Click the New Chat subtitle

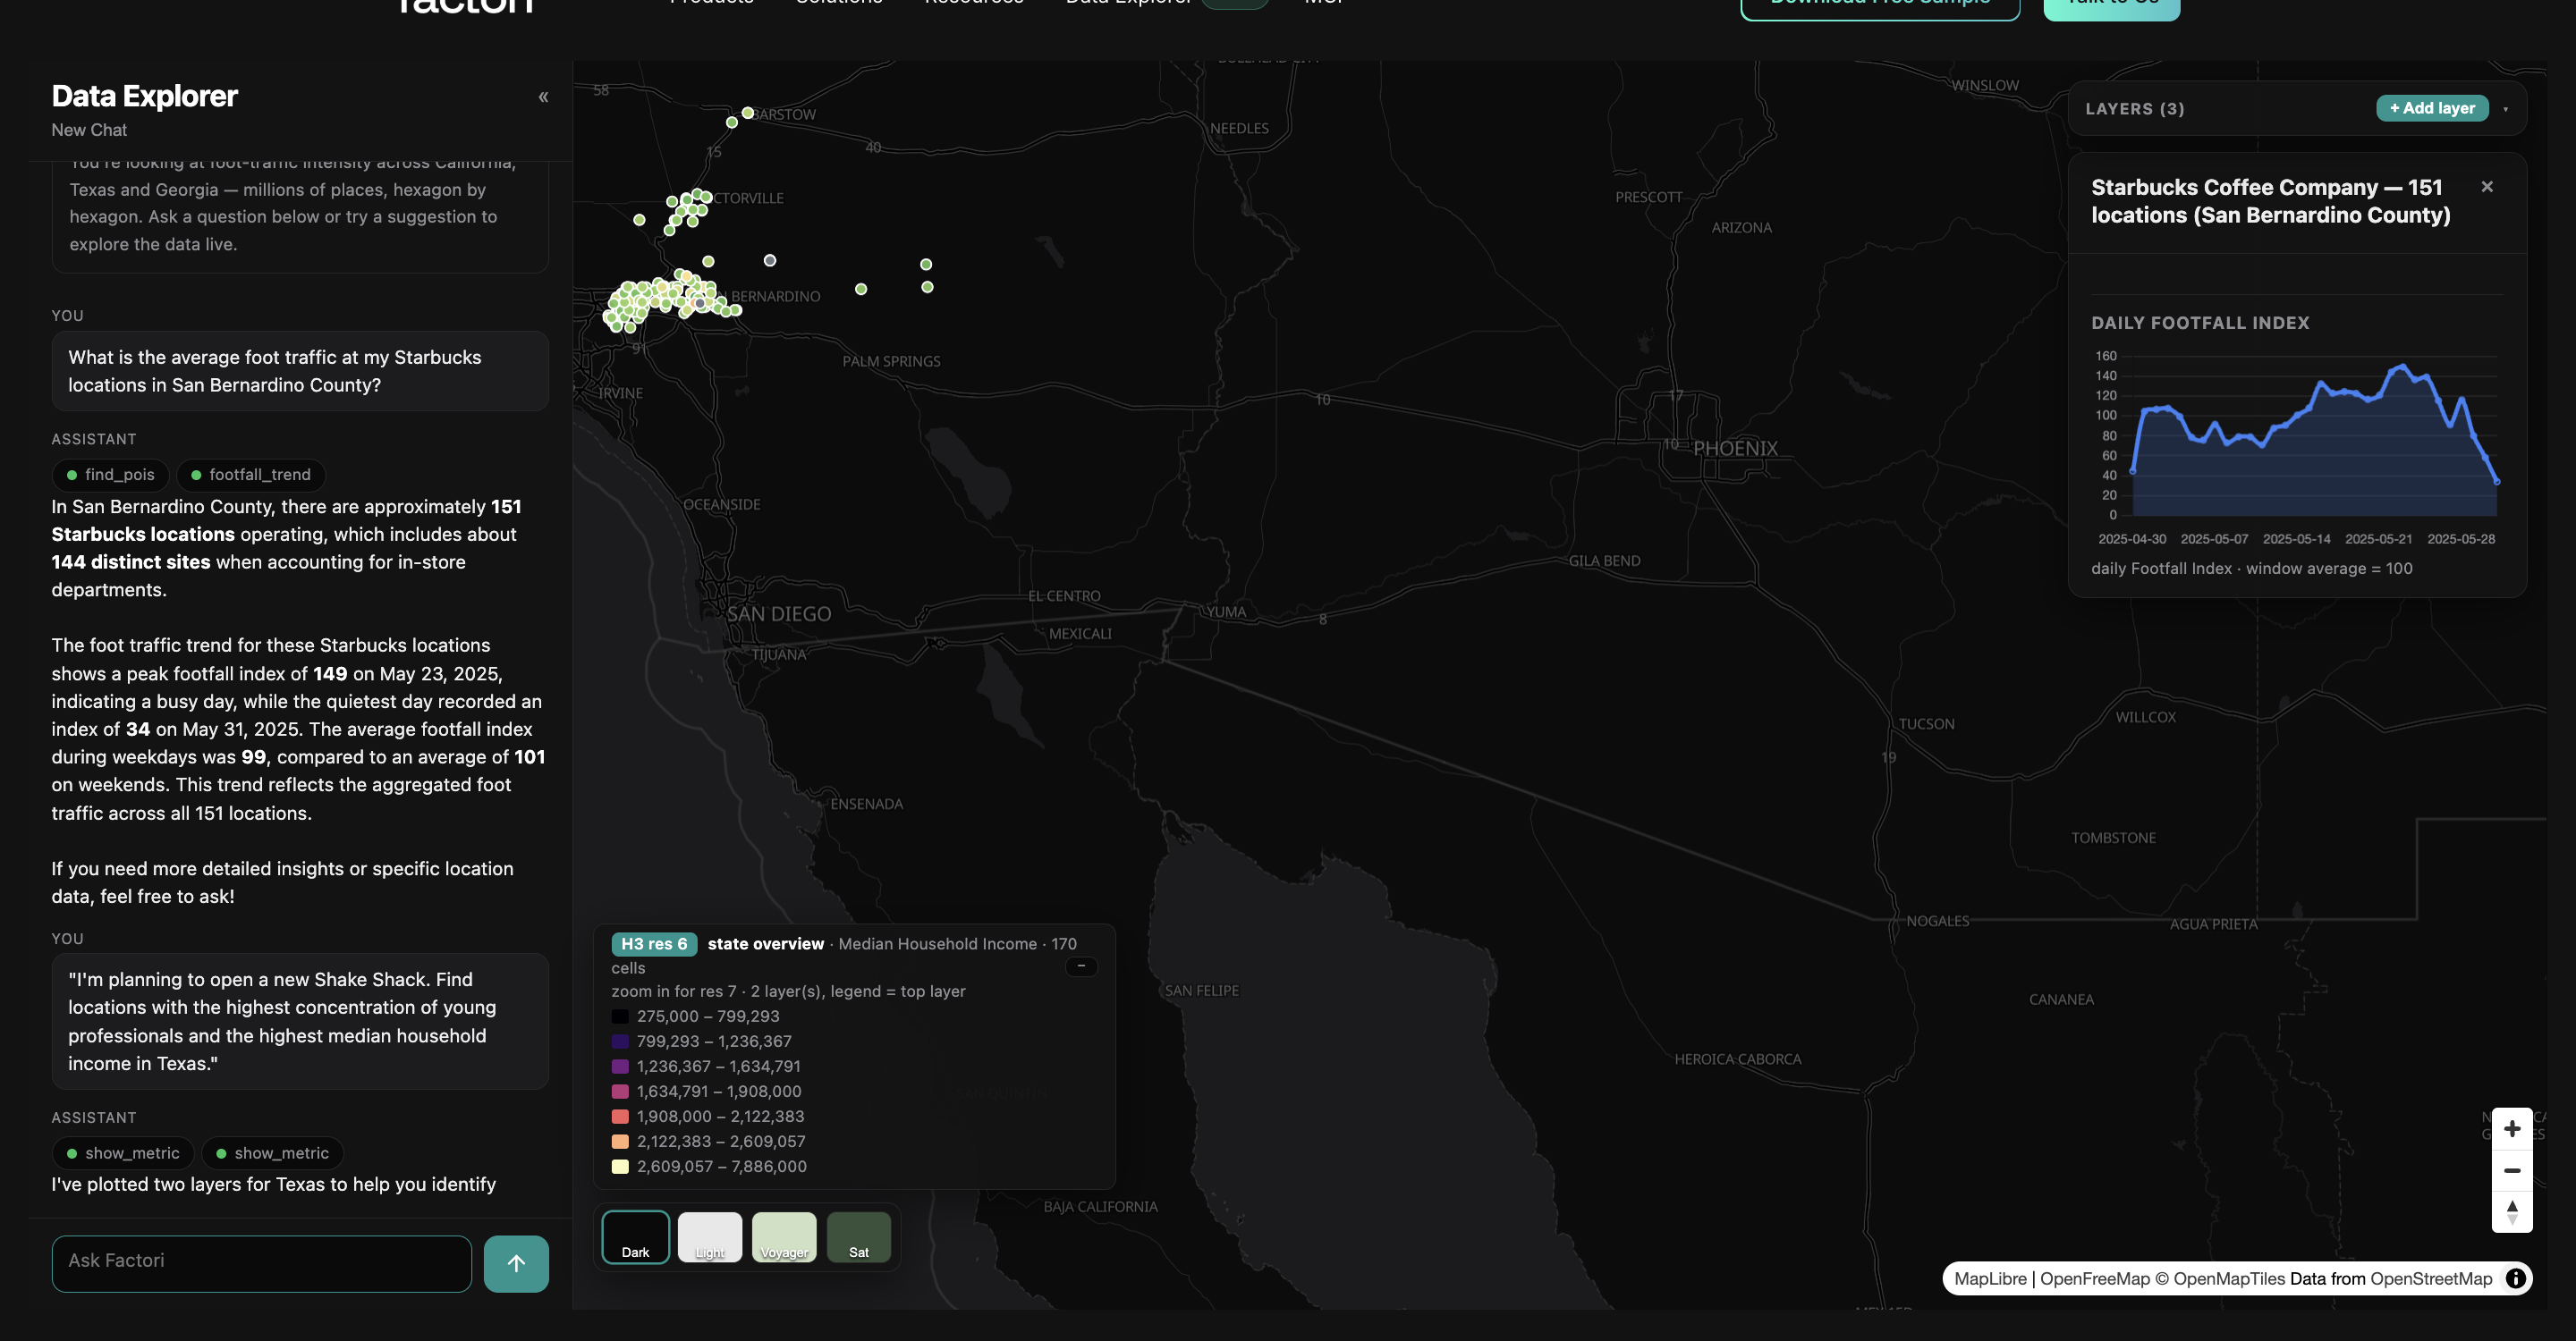[89, 130]
